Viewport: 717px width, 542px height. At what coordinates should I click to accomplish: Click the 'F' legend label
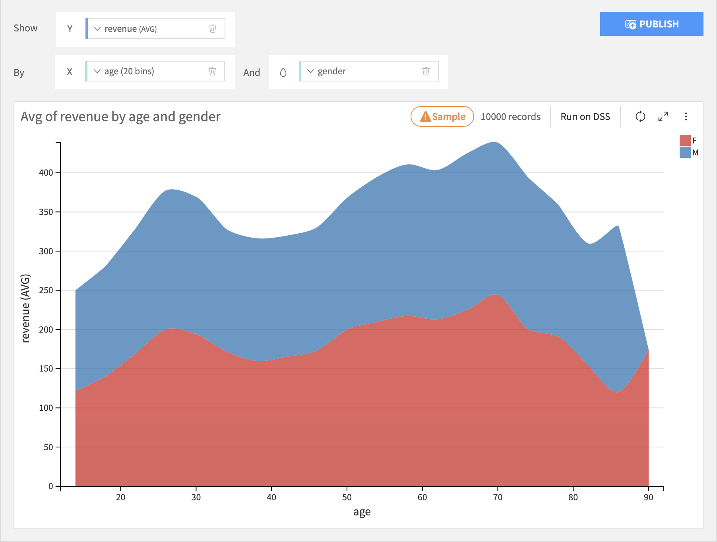pos(694,140)
